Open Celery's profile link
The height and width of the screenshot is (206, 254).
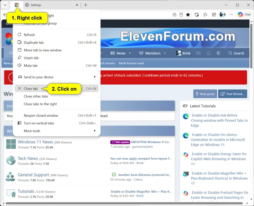[x=138, y=180]
